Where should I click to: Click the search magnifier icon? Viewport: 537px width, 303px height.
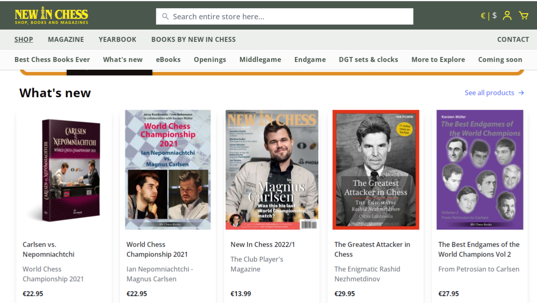pyautogui.click(x=165, y=16)
